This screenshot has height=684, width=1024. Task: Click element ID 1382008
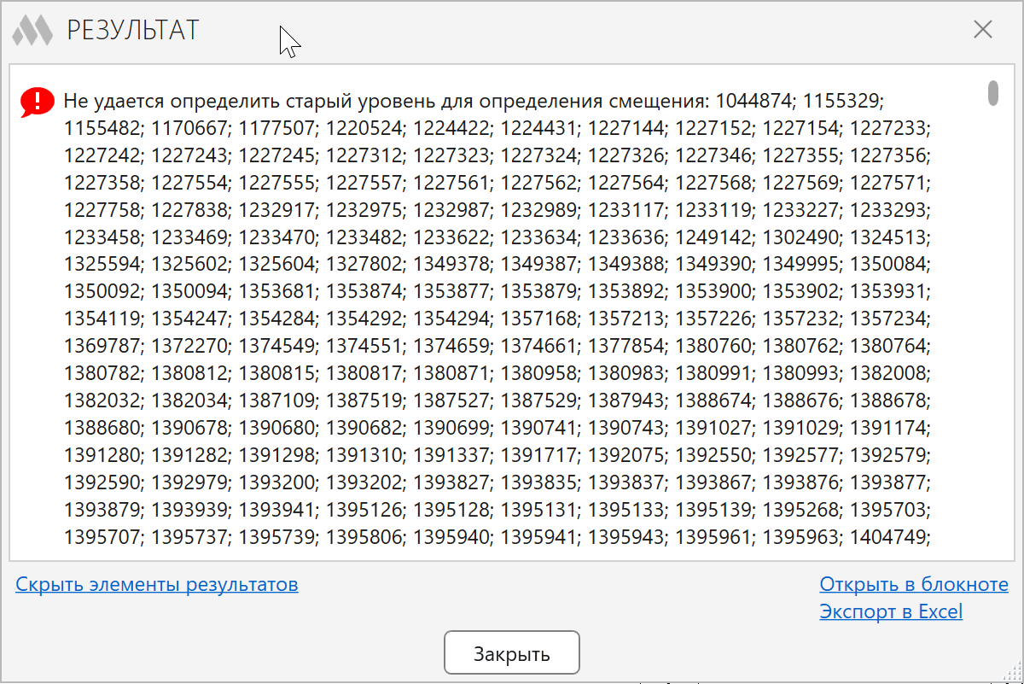887,374
